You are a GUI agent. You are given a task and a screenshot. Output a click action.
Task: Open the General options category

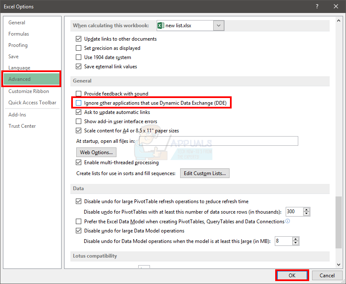pyautogui.click(x=17, y=23)
